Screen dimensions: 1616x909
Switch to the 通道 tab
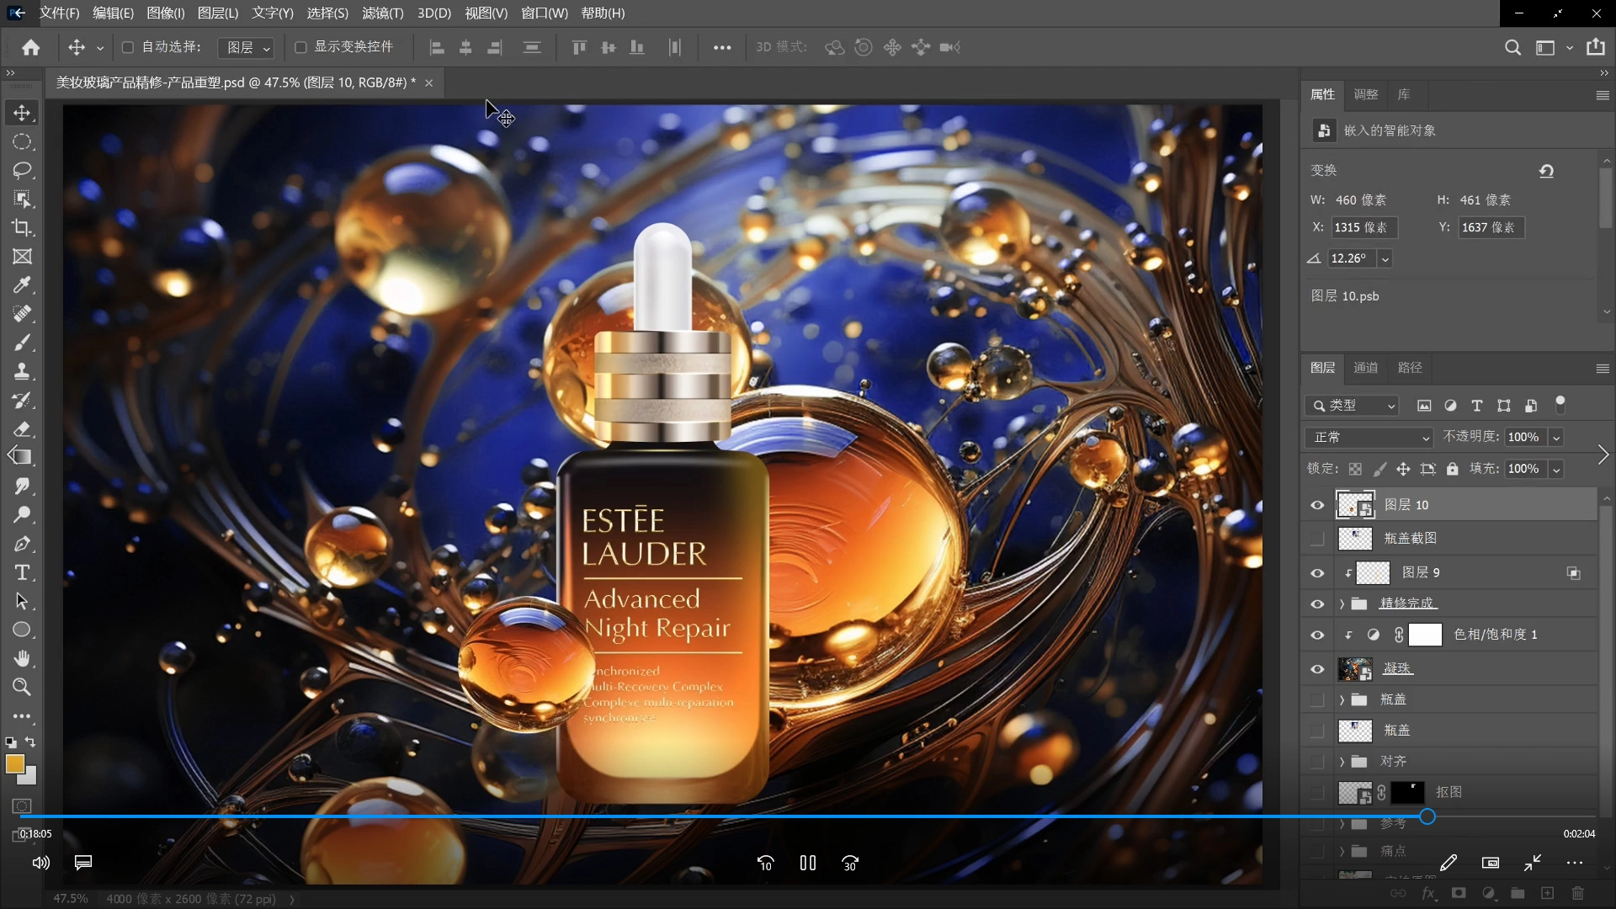tap(1365, 368)
